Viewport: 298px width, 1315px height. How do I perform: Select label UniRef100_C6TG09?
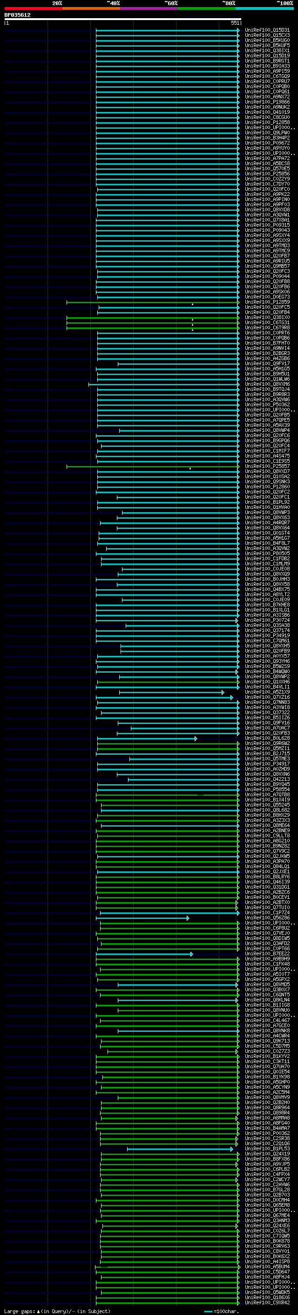[x=267, y=76]
